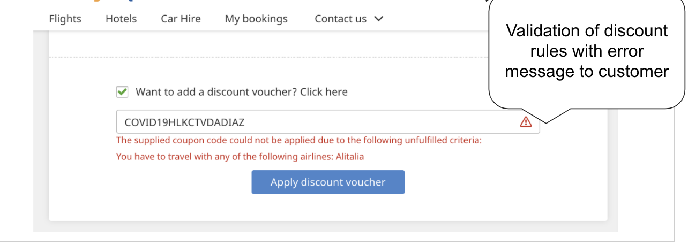Viewport: 688px width, 246px height.
Task: Click the red warning triangle icon
Action: click(526, 122)
